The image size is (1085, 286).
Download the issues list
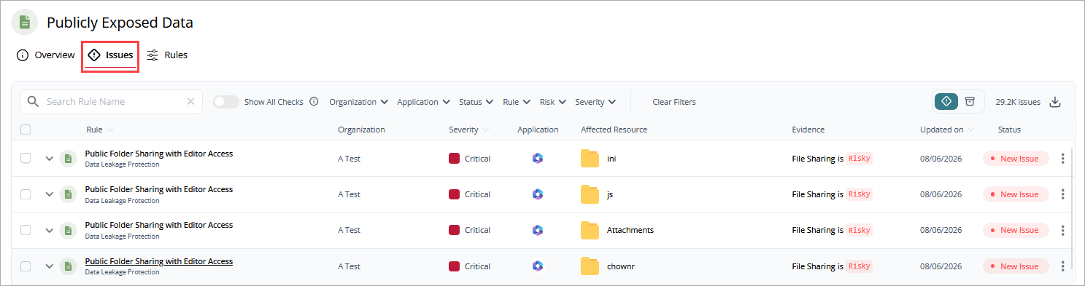(x=1054, y=102)
